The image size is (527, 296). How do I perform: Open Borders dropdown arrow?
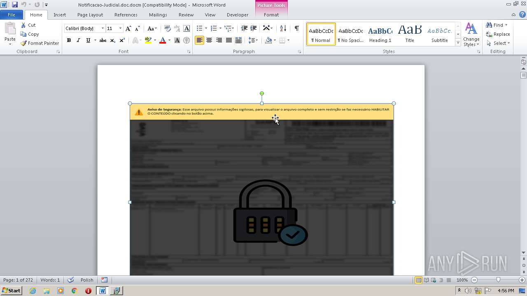[288, 40]
